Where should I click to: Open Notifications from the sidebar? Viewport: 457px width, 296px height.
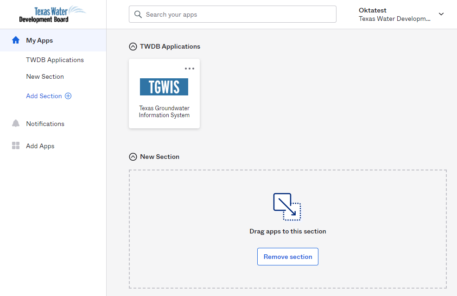pos(45,124)
